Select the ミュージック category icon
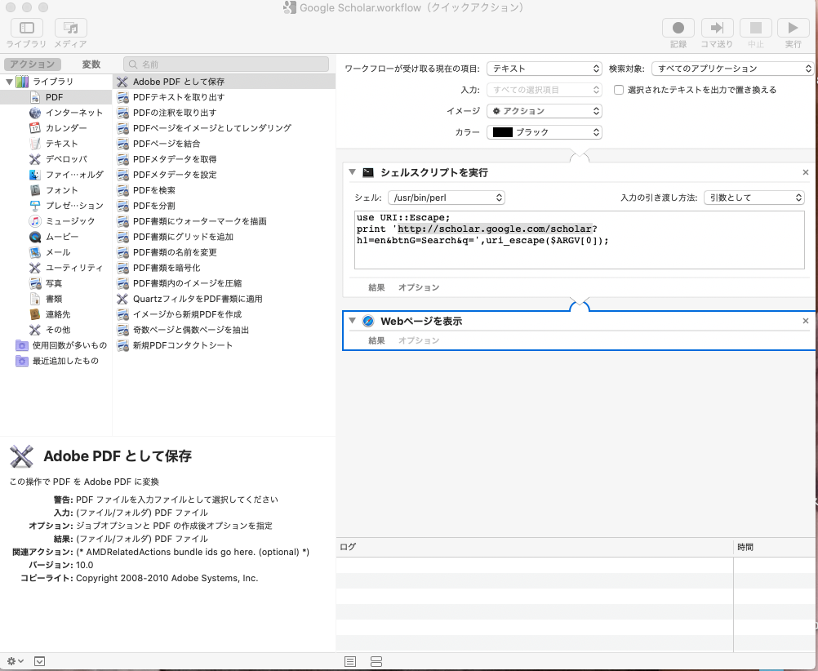 35,221
